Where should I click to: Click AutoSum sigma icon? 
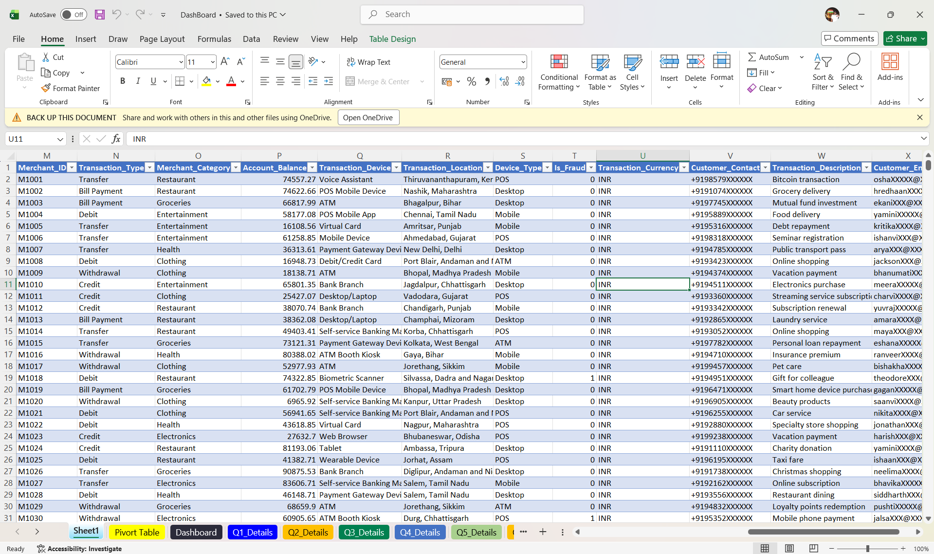[x=752, y=57]
